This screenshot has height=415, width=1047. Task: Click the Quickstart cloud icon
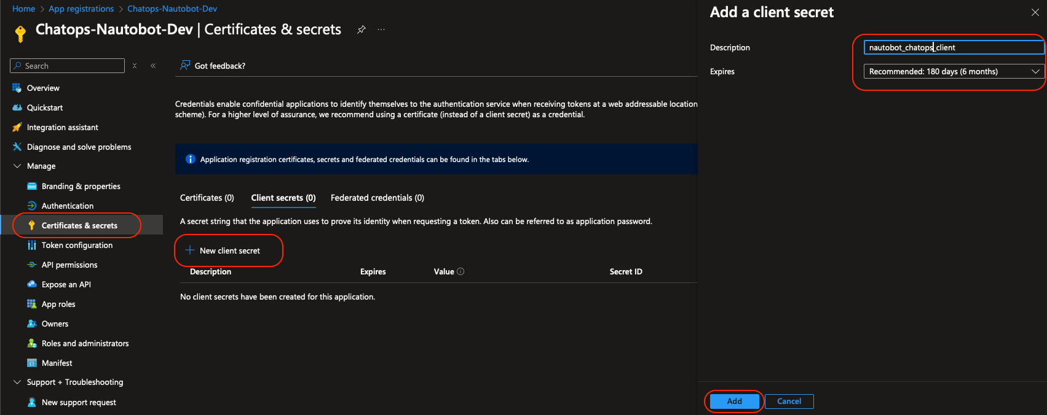click(17, 107)
